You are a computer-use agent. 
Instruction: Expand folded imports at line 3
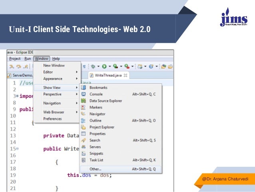click(17, 96)
